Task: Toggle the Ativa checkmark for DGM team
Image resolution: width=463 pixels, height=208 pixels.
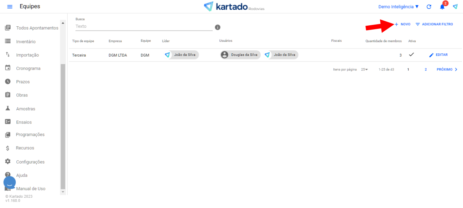Action: pos(411,55)
